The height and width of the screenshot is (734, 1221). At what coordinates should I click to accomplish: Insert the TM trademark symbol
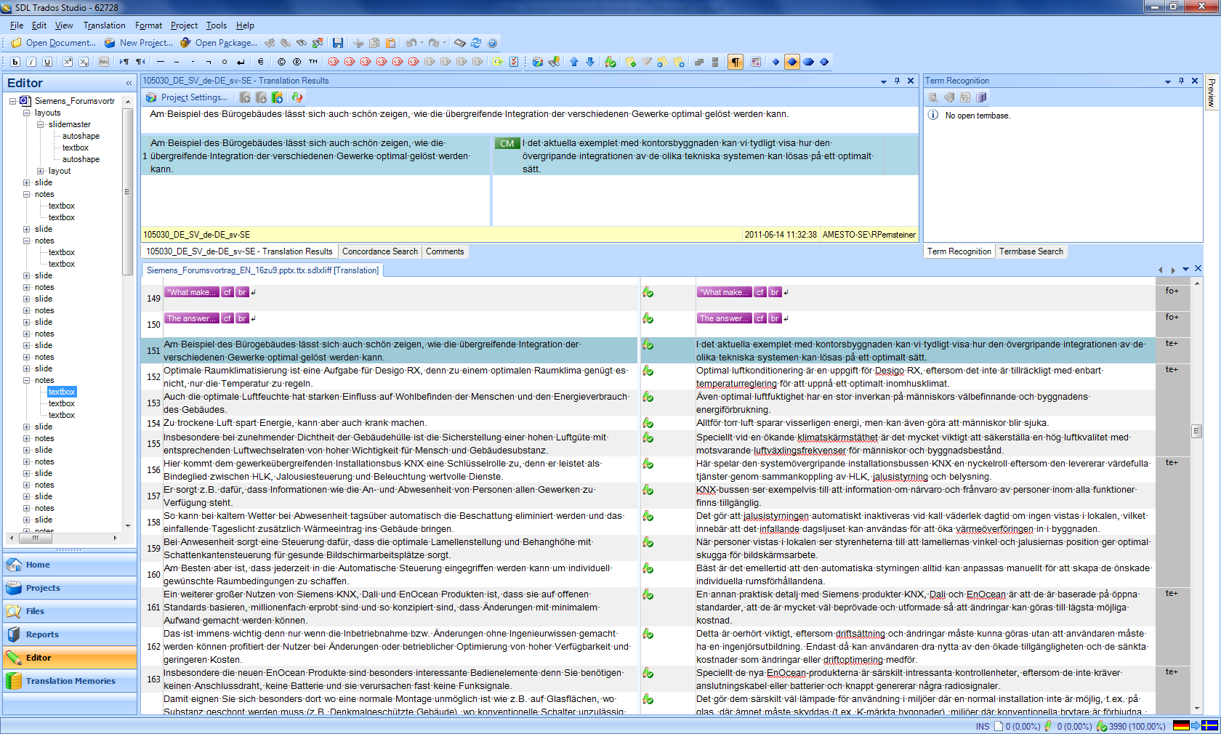pyautogui.click(x=313, y=62)
